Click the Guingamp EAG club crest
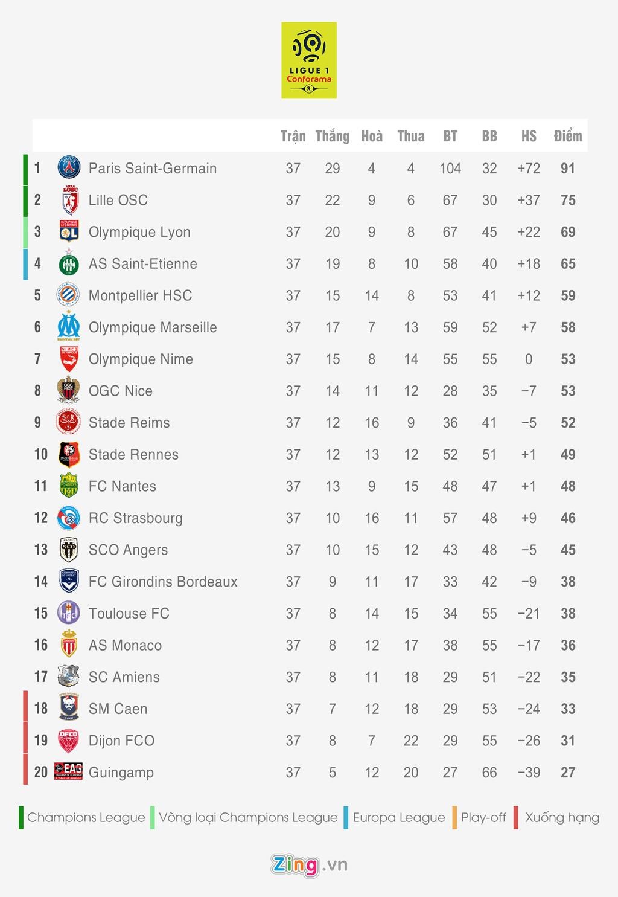618x897 pixels. click(x=69, y=771)
